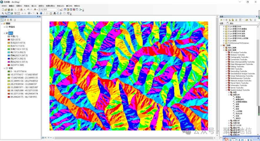260x141 pixels.
Task: Open the map scale 1:9,815 dropdown
Action: 57,9
